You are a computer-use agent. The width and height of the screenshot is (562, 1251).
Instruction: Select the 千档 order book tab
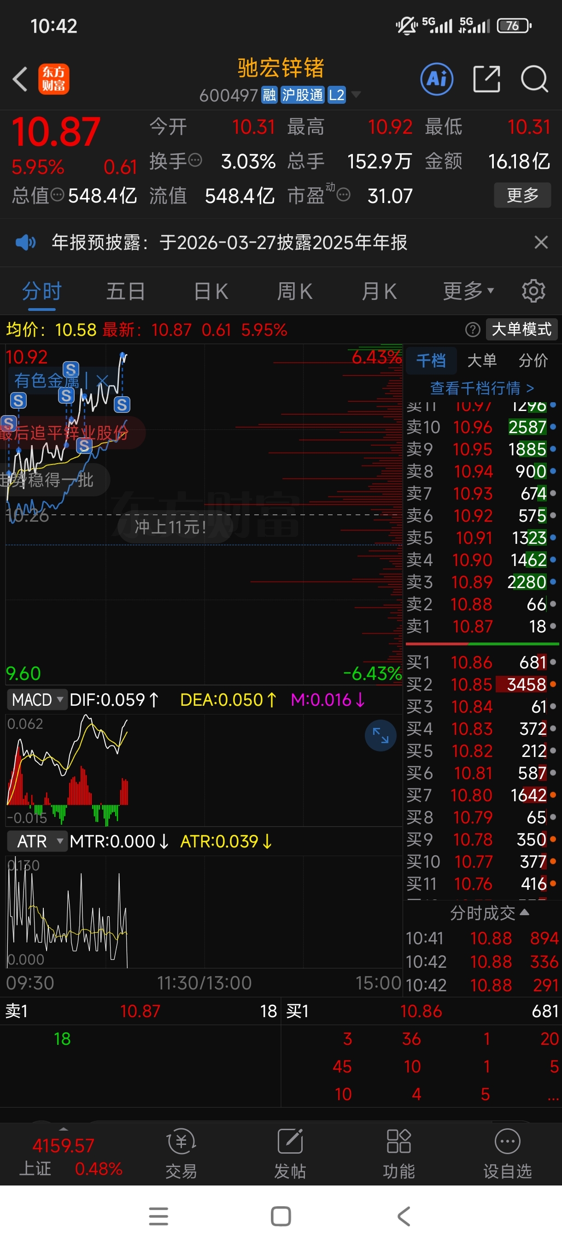tap(431, 360)
